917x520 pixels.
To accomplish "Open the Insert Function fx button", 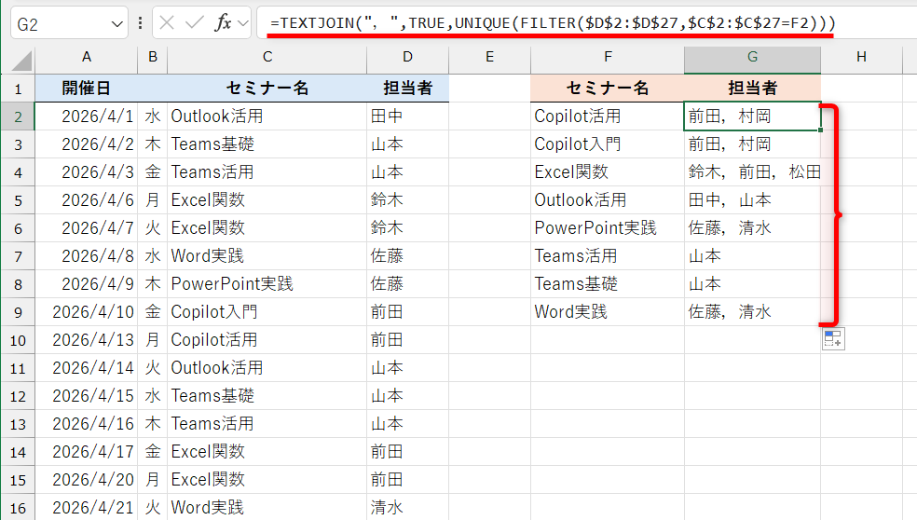I will tap(224, 22).
